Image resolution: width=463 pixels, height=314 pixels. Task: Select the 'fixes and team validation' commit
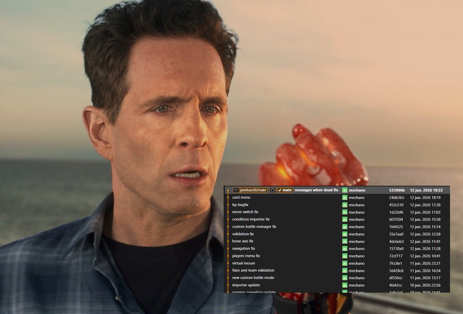(253, 271)
